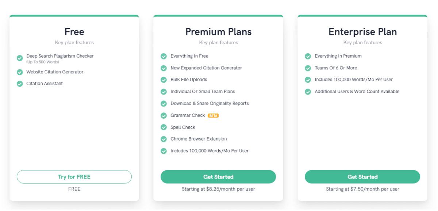Click the BETA badge next to Grammar Check
The image size is (438, 211).
(x=213, y=115)
